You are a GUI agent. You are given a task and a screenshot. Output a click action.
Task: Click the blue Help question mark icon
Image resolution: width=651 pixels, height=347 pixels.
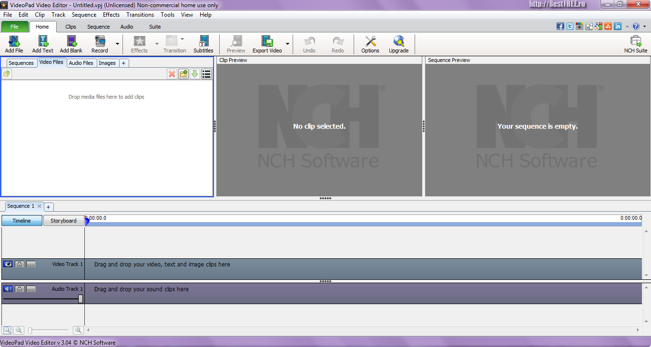pos(636,27)
